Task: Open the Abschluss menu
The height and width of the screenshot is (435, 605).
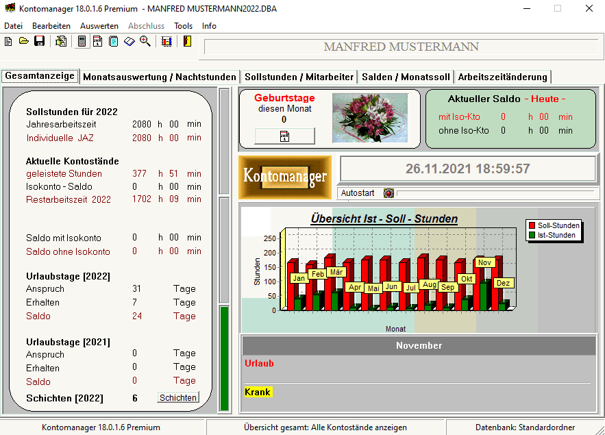Action: tap(146, 26)
